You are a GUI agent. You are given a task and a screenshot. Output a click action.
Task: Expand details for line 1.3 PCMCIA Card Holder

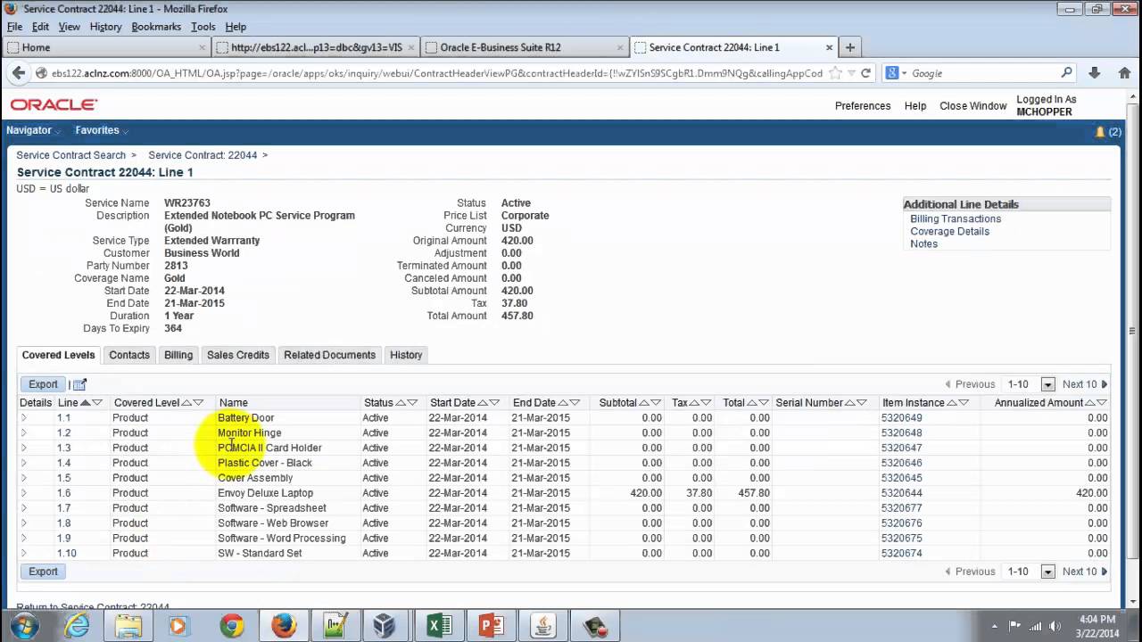coord(24,448)
